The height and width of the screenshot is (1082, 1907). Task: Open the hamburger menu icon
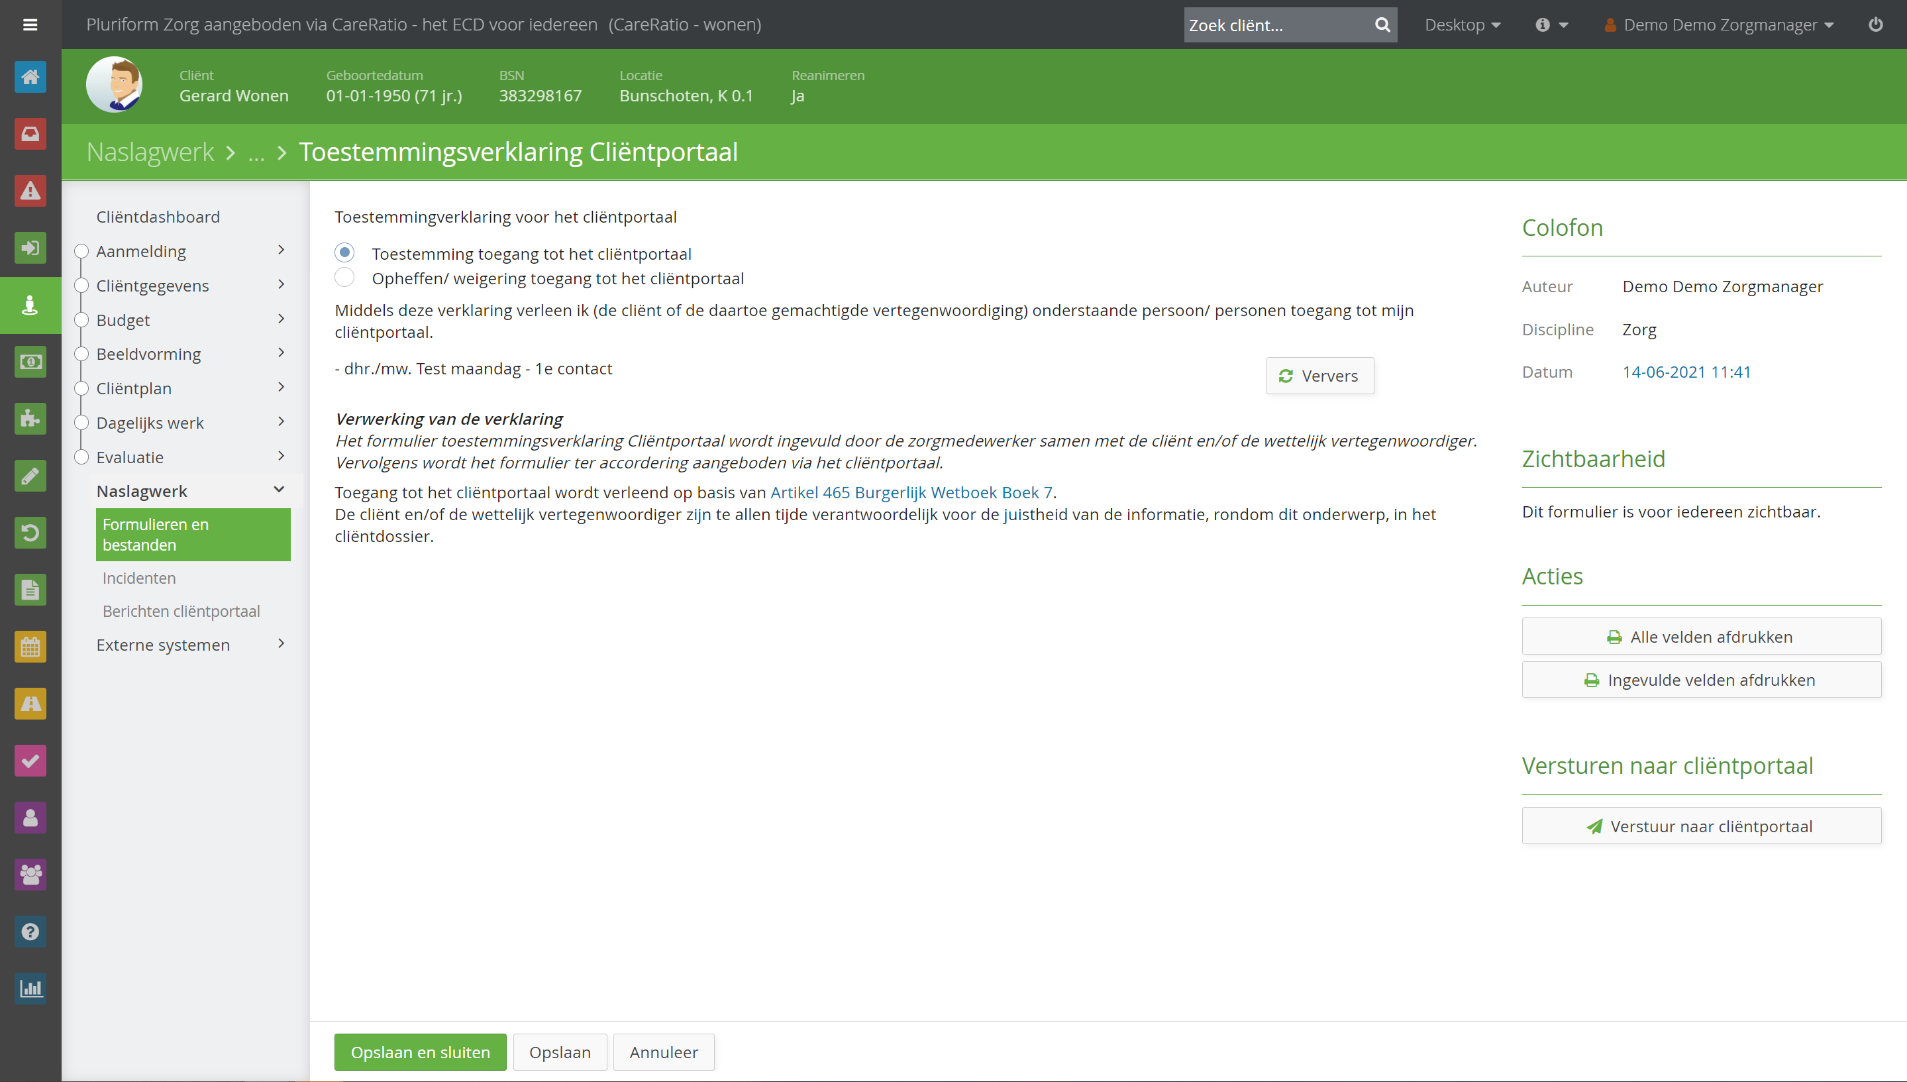(x=30, y=25)
